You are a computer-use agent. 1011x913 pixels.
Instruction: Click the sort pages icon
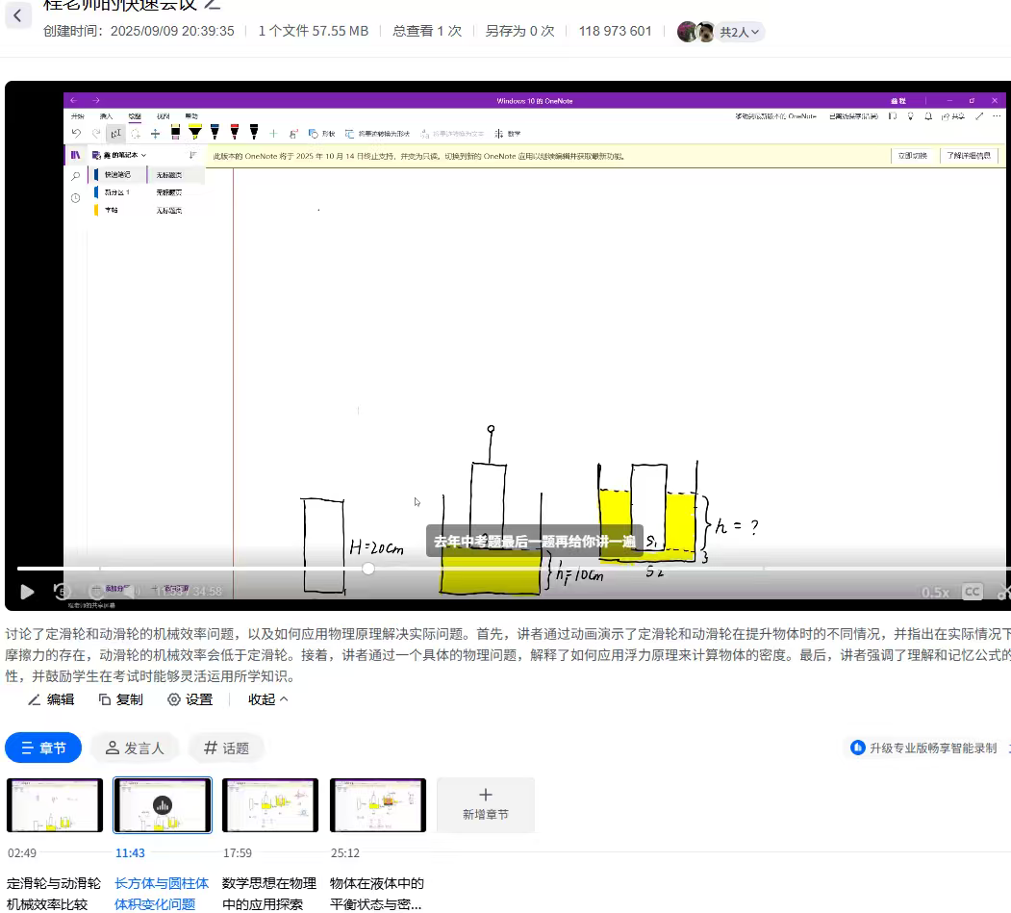[x=192, y=155]
